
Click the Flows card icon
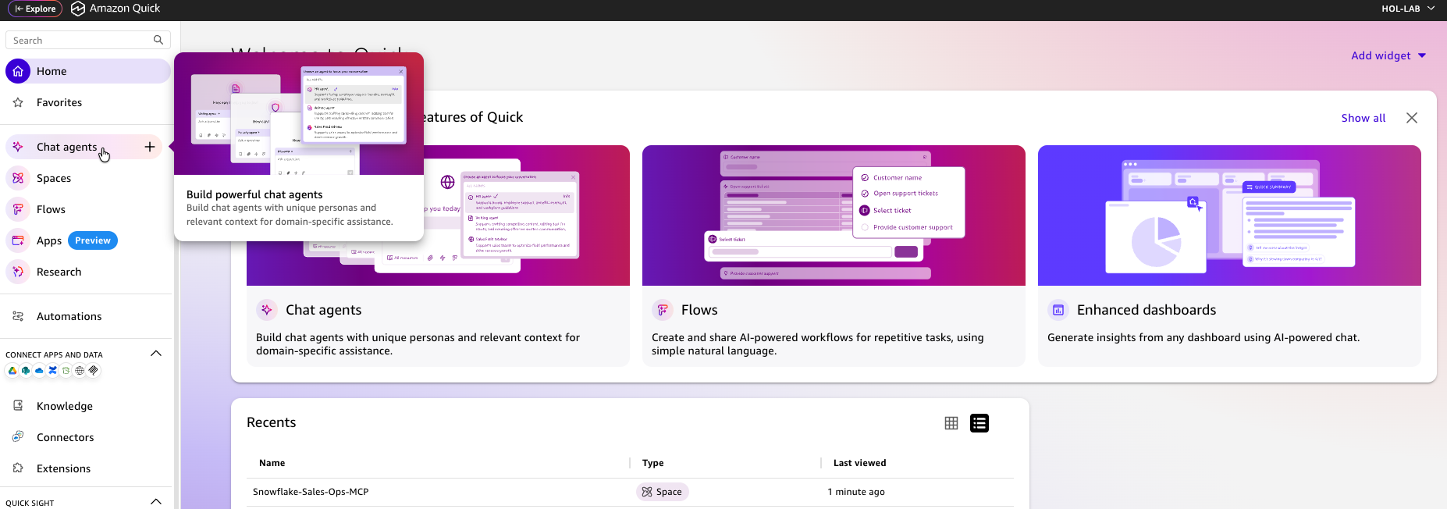663,310
